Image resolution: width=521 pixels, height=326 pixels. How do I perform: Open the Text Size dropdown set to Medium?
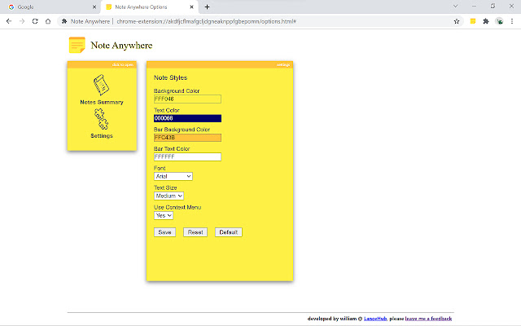pyautogui.click(x=169, y=196)
